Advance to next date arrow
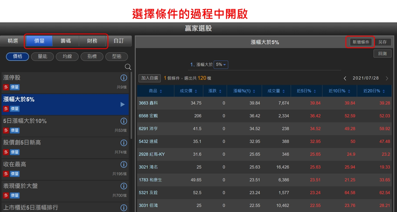The width and height of the screenshot is (397, 212). (x=387, y=78)
